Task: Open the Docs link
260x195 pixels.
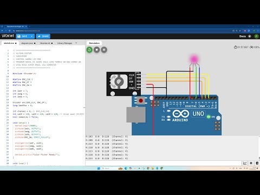Action: (243, 36)
